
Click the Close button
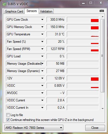[95, 128]
